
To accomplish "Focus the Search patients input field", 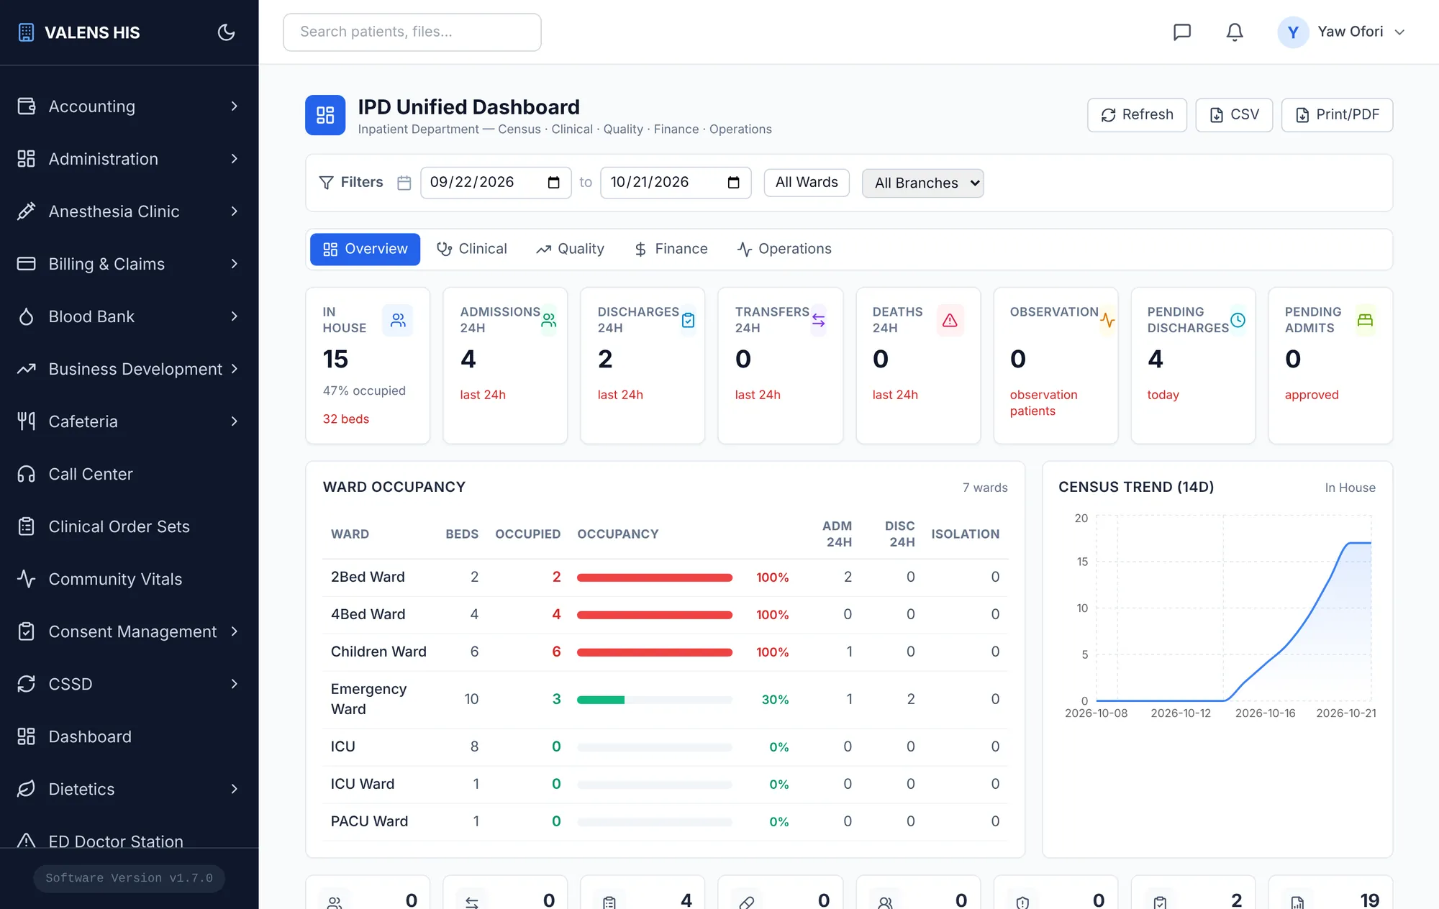I will pos(412,32).
